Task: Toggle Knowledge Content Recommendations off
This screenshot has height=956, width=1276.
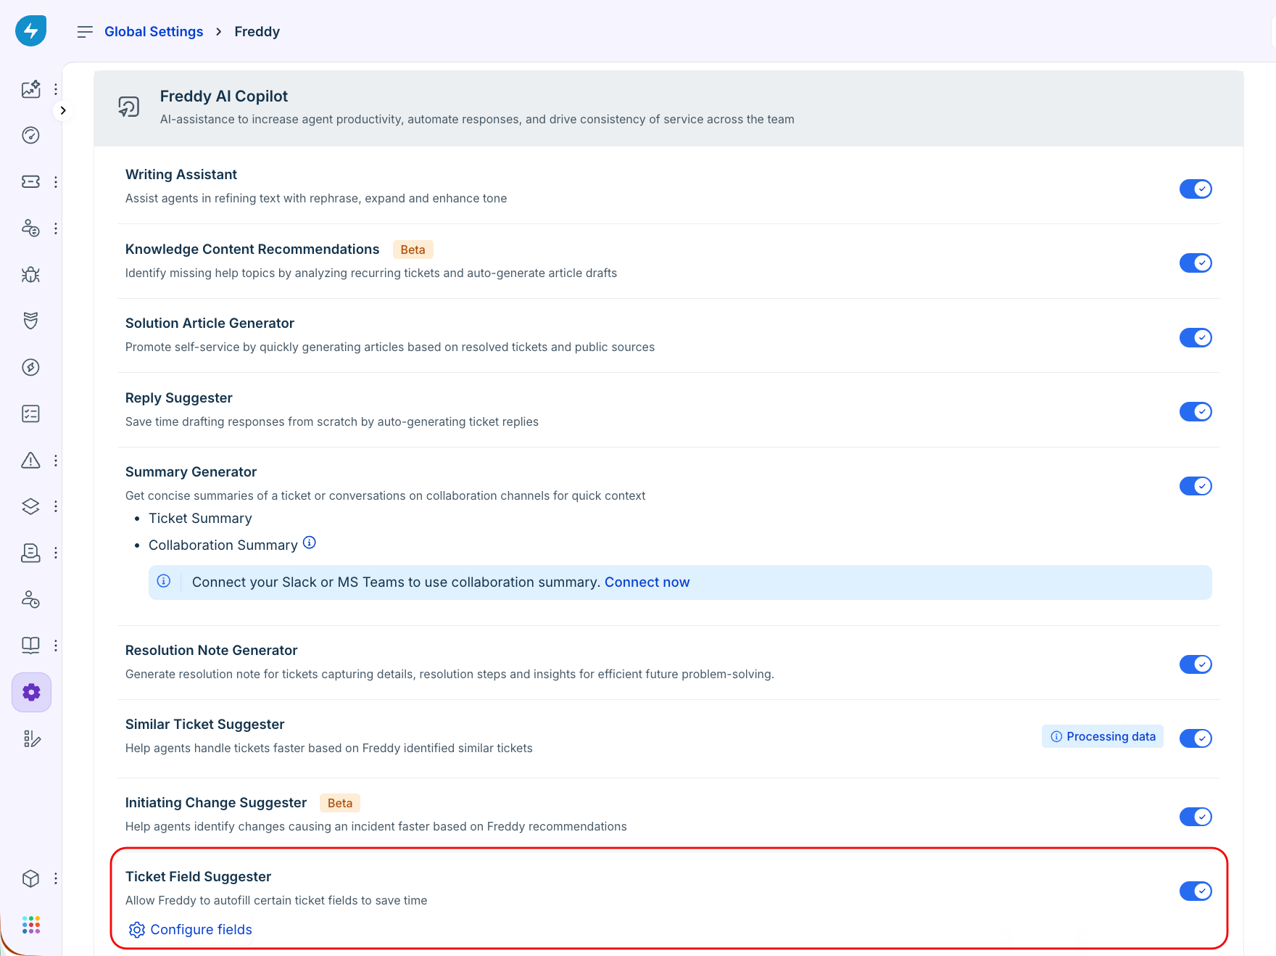Action: (x=1196, y=263)
